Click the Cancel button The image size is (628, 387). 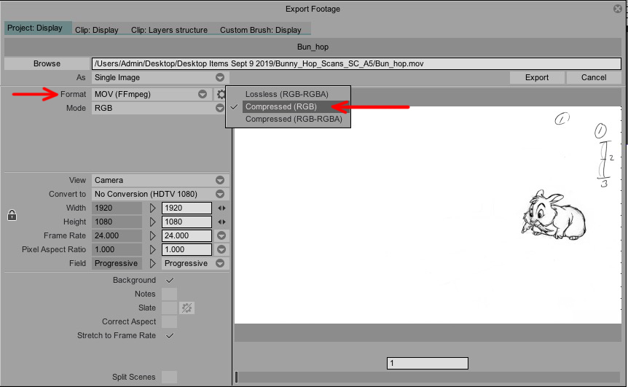(x=594, y=78)
